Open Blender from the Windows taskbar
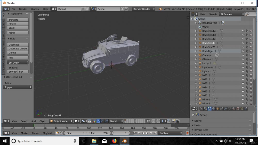 pyautogui.click(x=124, y=141)
